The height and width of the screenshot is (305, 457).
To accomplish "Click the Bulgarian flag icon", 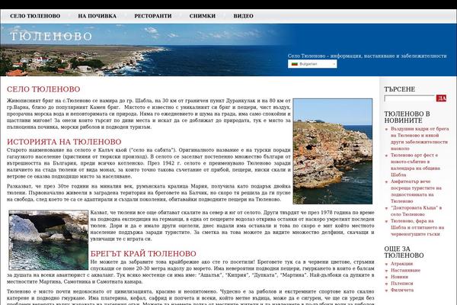I will point(294,64).
